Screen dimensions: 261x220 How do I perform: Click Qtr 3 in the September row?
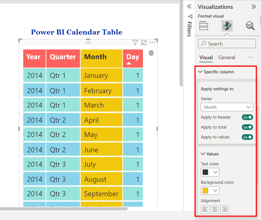[x=63, y=194]
